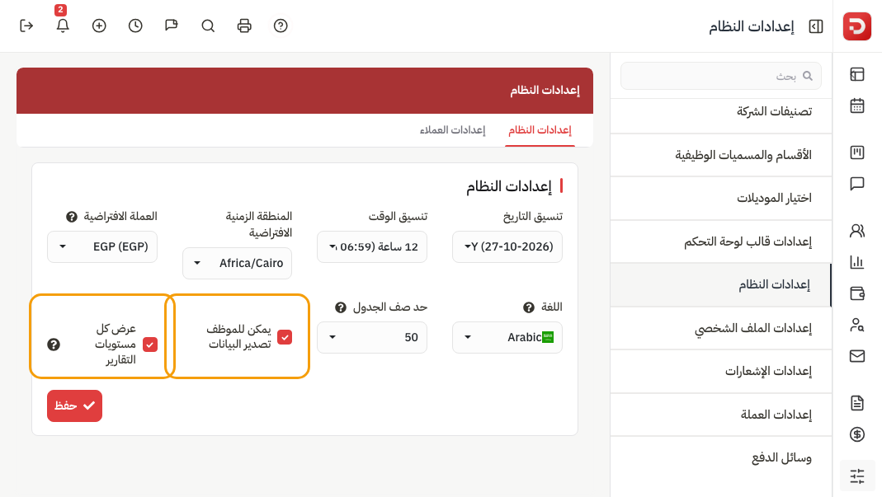Viewport: 882px width, 497px height.
Task: Click the plus circle add icon
Action: click(x=99, y=26)
